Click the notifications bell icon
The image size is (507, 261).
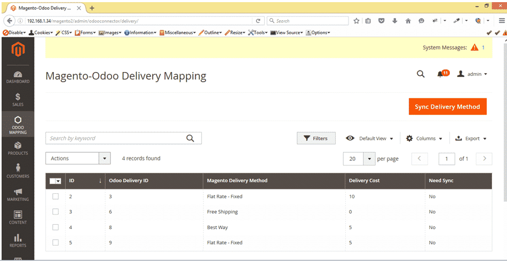click(440, 74)
